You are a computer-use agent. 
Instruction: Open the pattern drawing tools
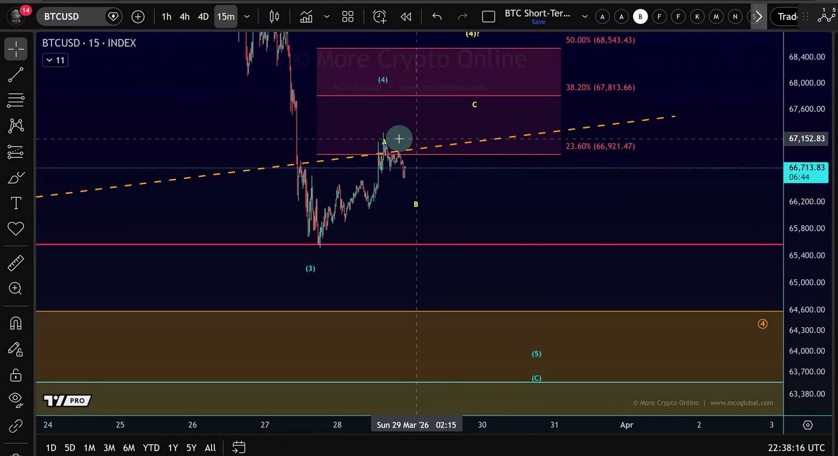[x=16, y=126]
